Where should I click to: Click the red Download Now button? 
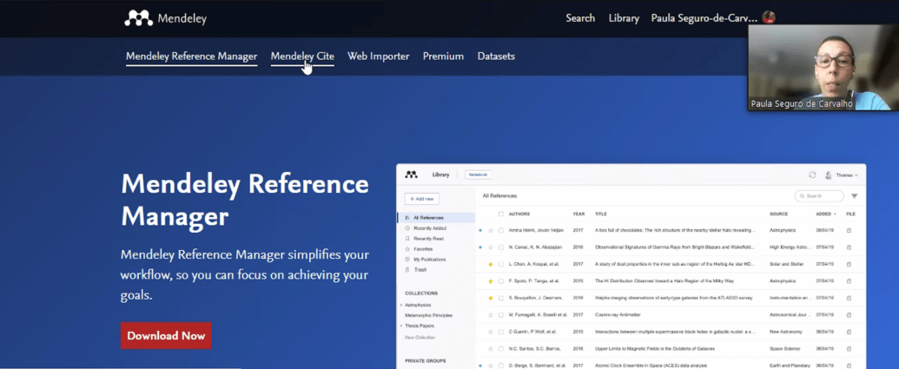pyautogui.click(x=166, y=336)
